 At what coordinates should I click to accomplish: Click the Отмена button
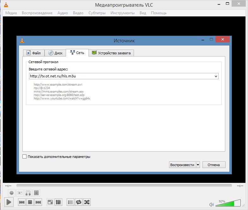click(x=214, y=165)
